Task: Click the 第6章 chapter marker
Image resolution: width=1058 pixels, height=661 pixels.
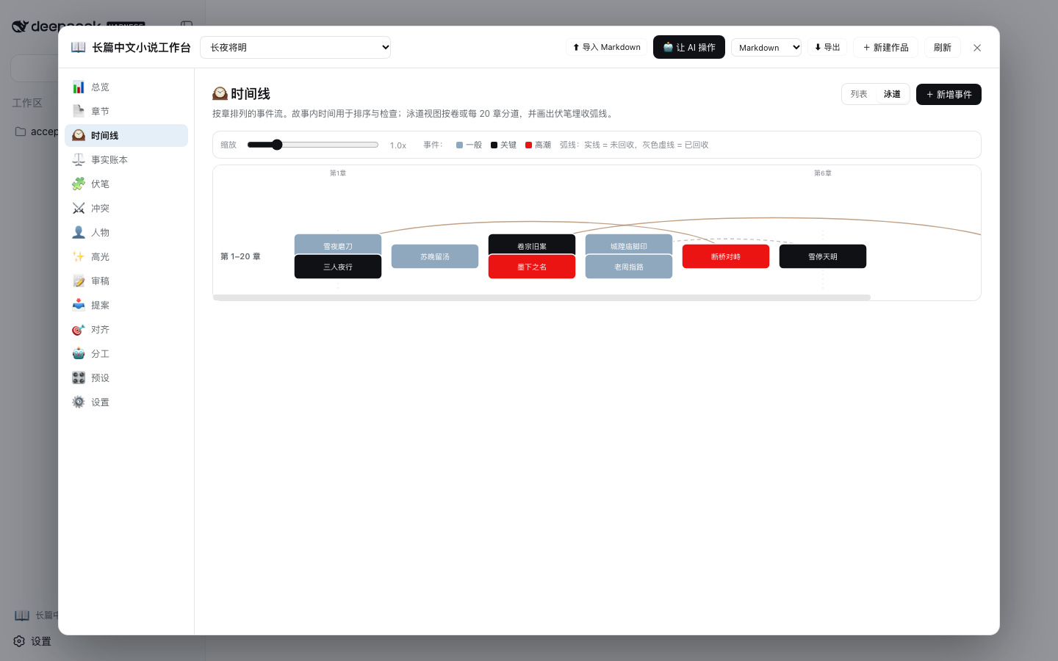Action: point(823,173)
